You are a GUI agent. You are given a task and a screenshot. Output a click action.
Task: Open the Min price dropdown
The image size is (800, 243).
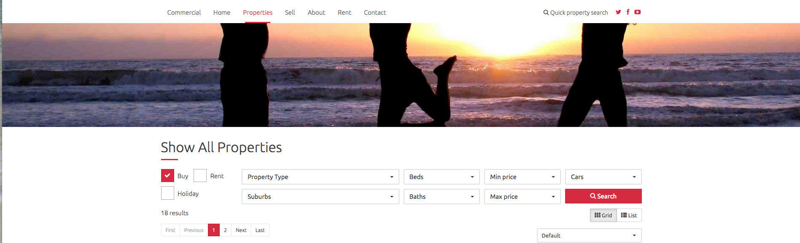coord(522,177)
